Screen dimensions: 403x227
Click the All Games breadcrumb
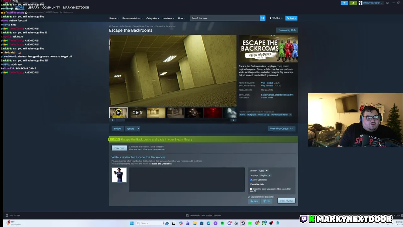(113, 26)
